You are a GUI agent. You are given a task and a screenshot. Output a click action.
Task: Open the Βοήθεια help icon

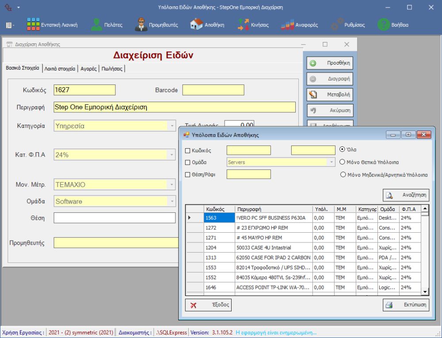click(383, 25)
